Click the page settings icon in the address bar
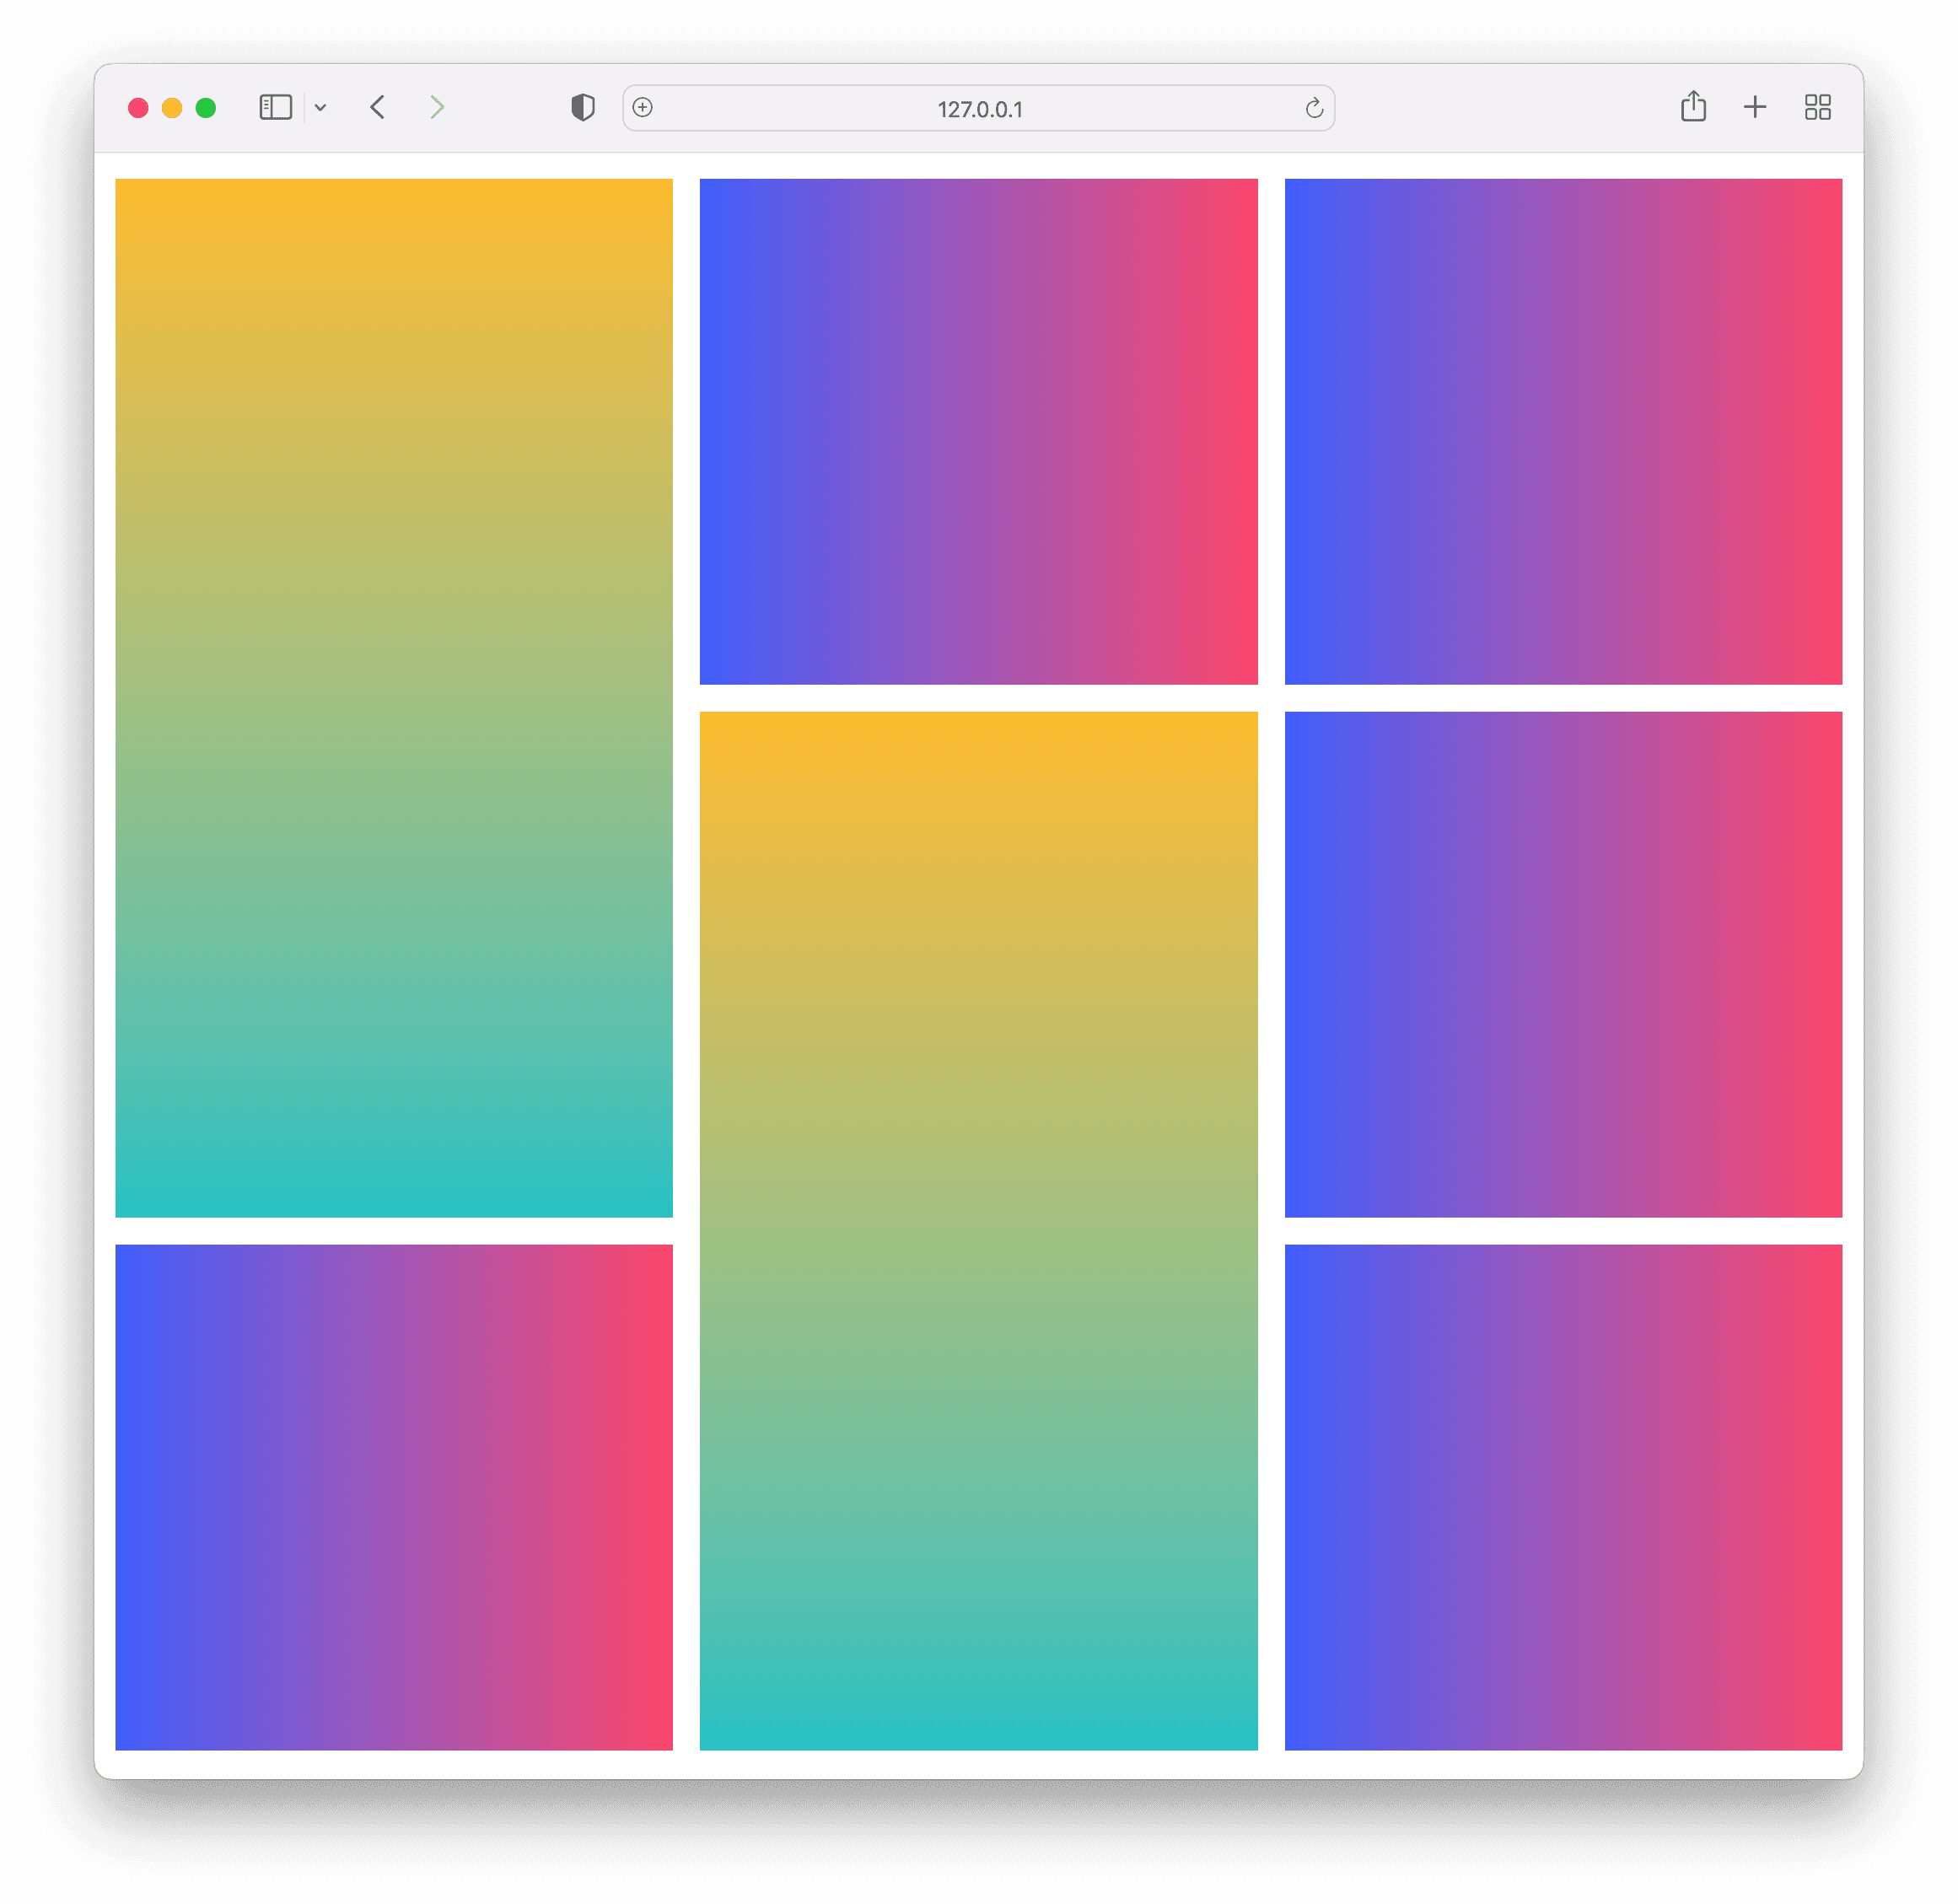Image resolution: width=1958 pixels, height=1904 pixels. 643,107
